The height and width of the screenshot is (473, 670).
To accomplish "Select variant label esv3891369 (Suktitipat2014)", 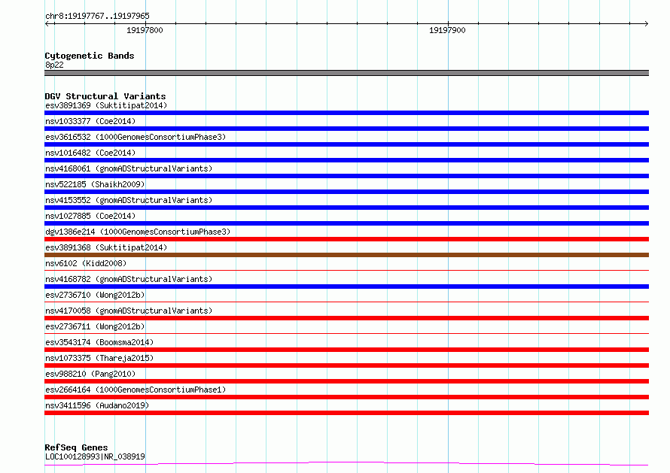I will tap(106, 105).
